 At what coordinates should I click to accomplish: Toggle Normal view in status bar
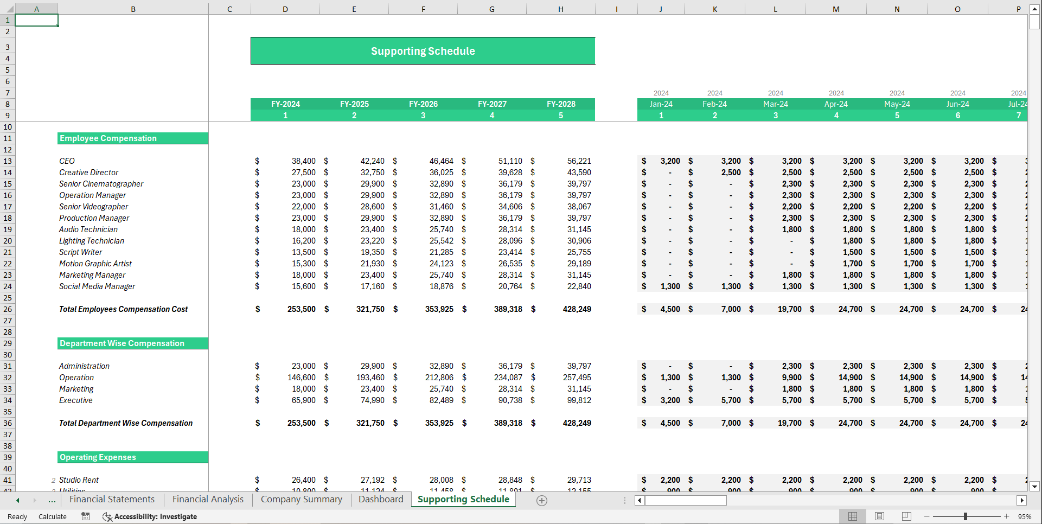coord(852,516)
